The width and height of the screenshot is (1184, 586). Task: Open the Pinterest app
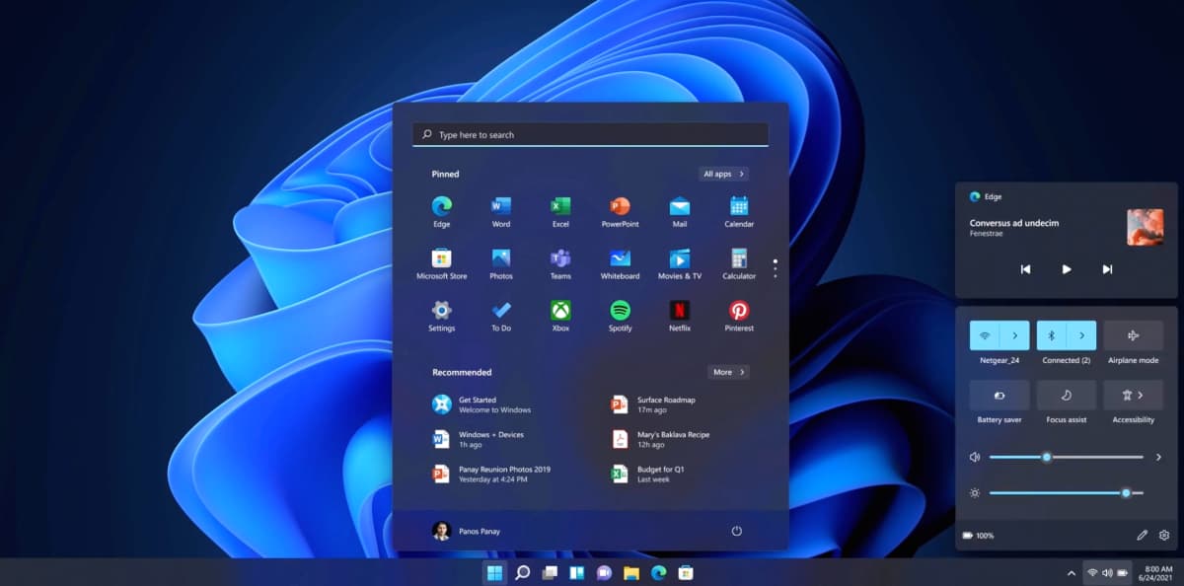(x=739, y=316)
